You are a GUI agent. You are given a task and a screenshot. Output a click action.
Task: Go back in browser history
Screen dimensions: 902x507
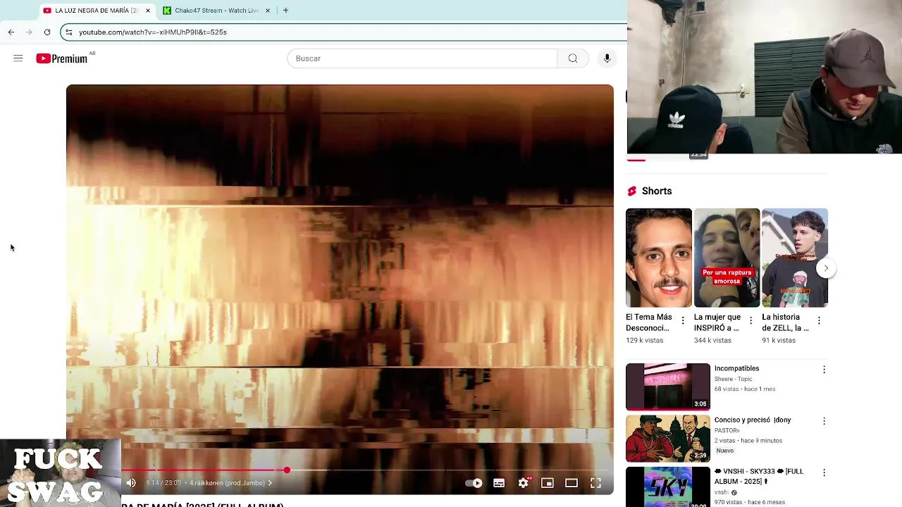11,32
